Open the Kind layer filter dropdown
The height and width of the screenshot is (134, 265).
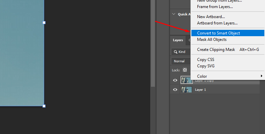[181, 52]
